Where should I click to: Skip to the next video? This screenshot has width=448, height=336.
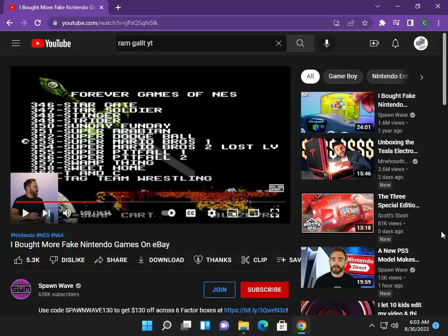pos(46,213)
